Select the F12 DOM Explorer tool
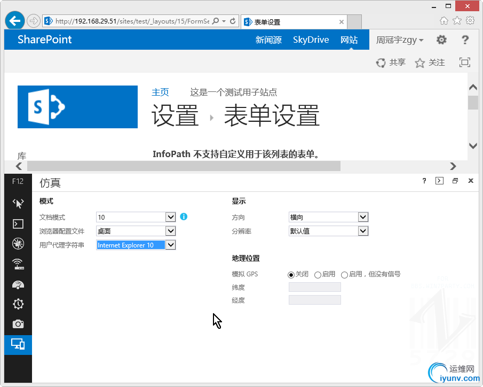The height and width of the screenshot is (387, 483). (x=18, y=203)
